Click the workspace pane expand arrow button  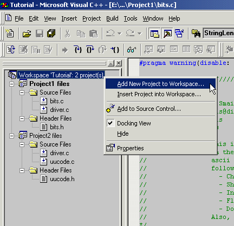111,63
